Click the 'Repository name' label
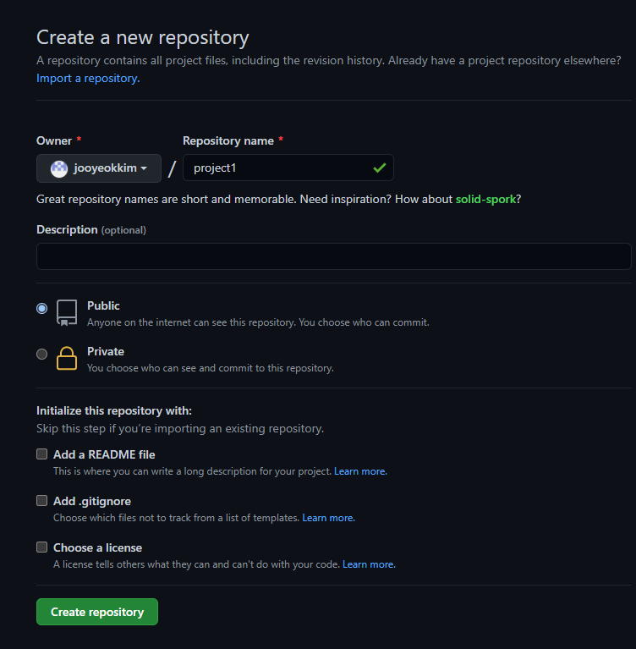Viewport: 636px width, 649px height. pos(228,140)
